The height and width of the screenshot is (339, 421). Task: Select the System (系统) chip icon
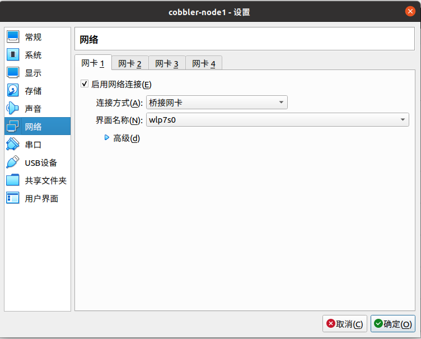[x=13, y=55]
